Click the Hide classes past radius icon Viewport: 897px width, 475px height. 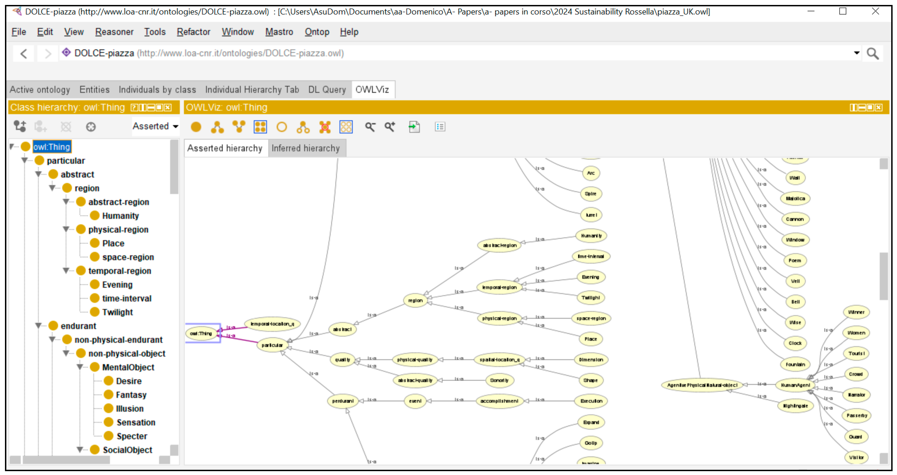click(325, 127)
